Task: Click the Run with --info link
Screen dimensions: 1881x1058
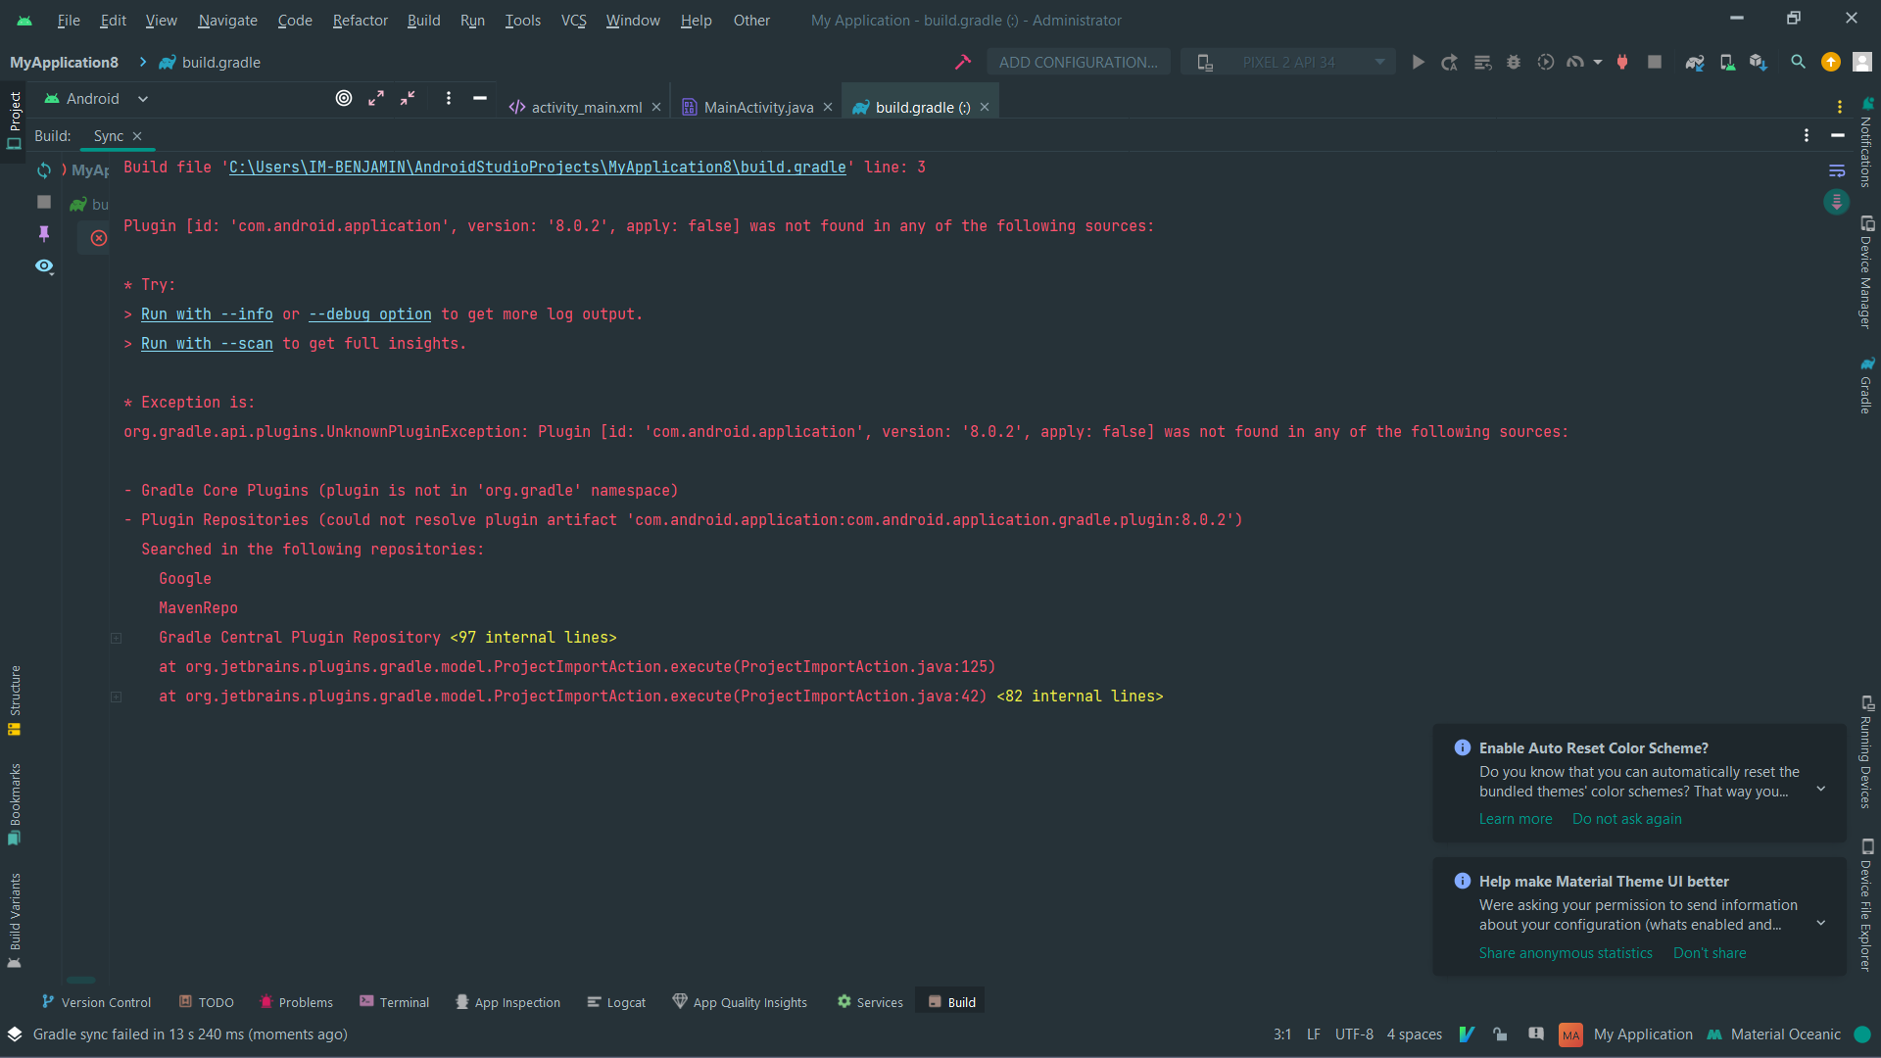Action: [207, 314]
